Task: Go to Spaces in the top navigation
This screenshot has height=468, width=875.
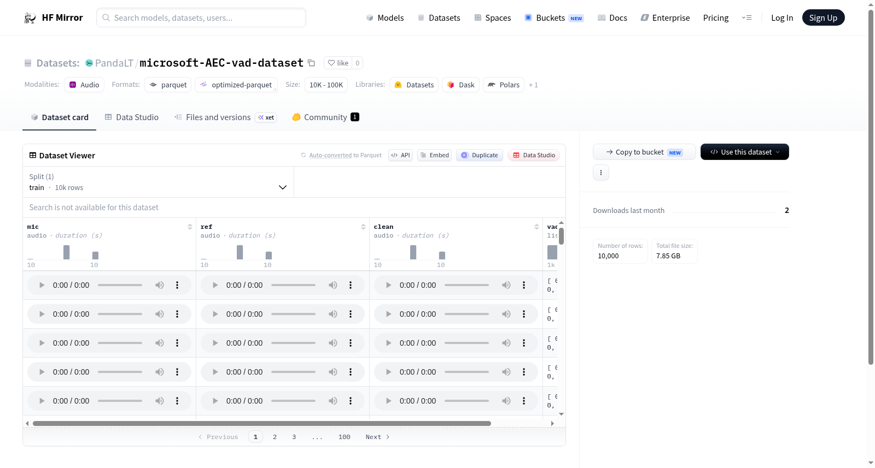Action: click(x=493, y=18)
